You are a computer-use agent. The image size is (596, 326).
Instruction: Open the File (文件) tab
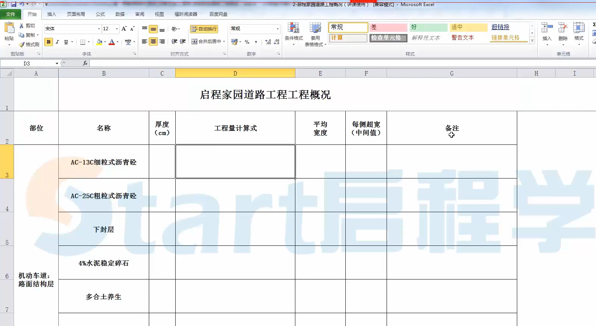(x=11, y=14)
